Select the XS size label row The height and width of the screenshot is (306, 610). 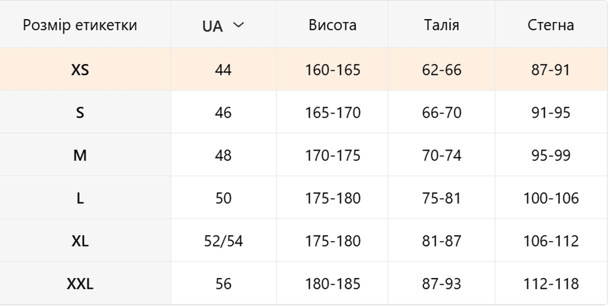tap(303, 69)
